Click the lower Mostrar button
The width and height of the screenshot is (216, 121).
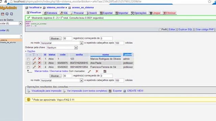point(55,76)
